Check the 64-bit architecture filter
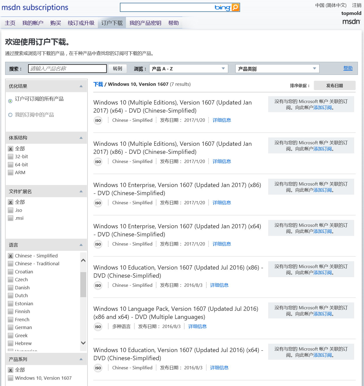The image size is (364, 386). click(10, 165)
